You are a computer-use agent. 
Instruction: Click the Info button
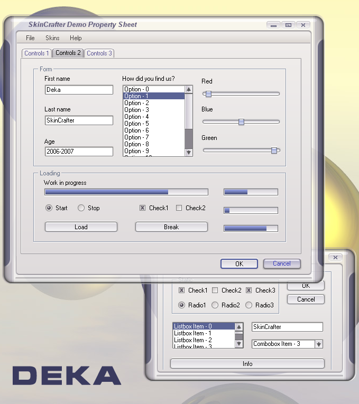pyautogui.click(x=247, y=364)
